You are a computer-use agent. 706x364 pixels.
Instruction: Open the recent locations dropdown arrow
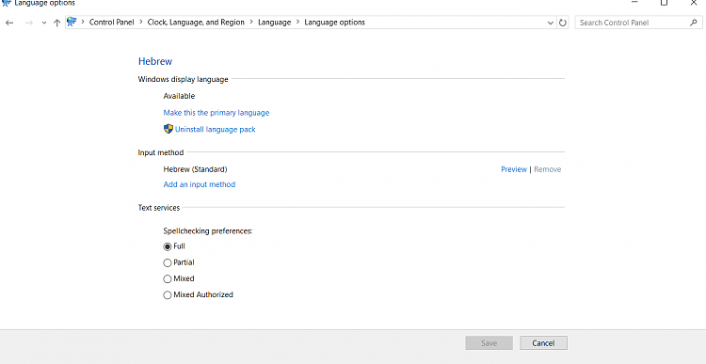[x=43, y=23]
